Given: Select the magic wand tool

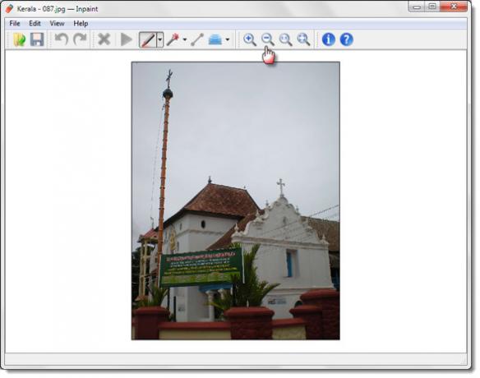Looking at the screenshot, I should tap(173, 39).
